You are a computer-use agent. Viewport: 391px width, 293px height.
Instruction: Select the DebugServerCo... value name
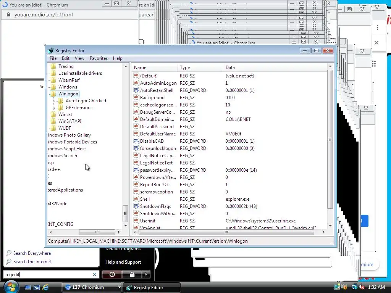tap(158, 112)
